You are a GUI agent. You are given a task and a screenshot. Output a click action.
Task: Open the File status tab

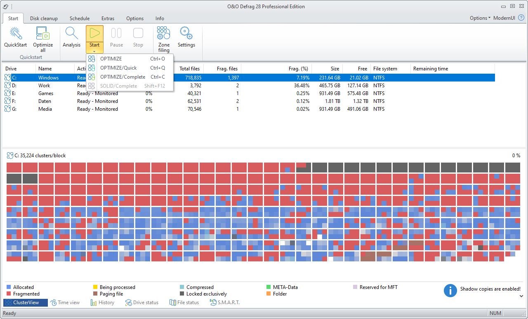[x=184, y=303]
